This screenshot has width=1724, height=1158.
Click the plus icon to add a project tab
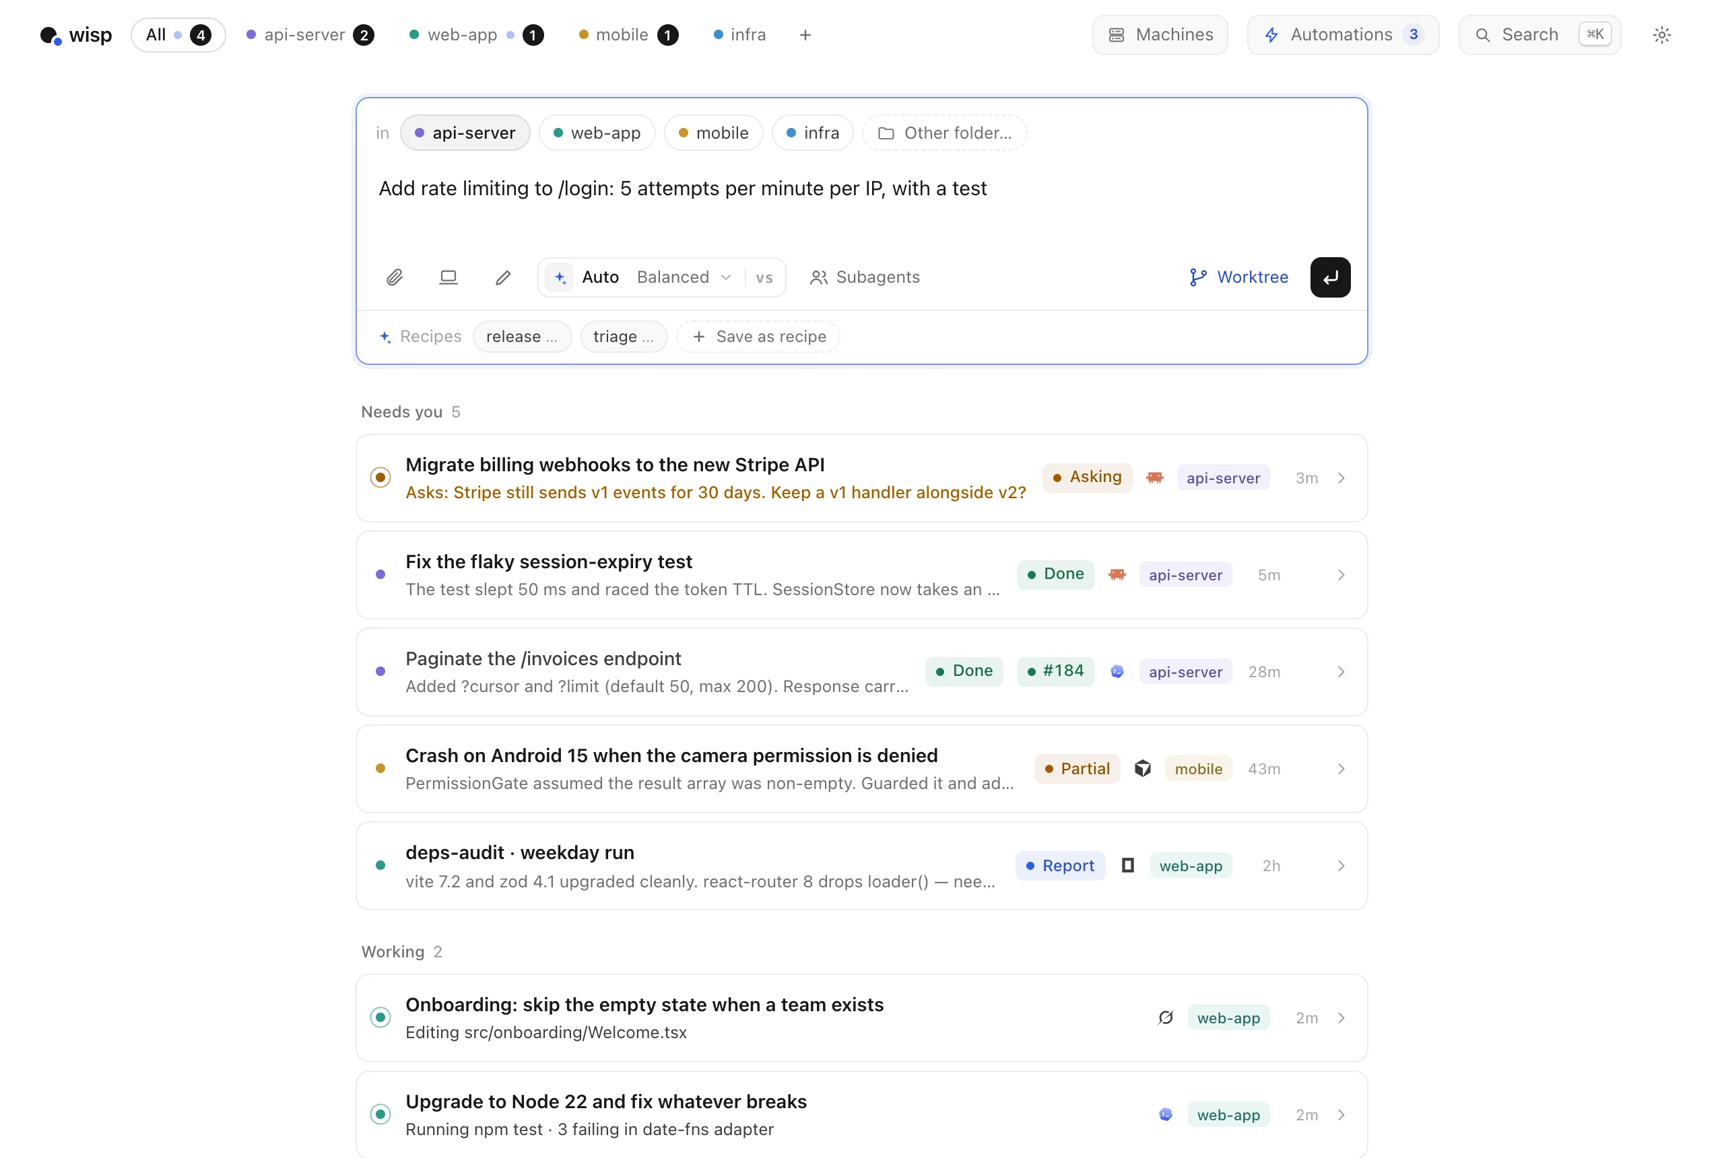point(805,35)
